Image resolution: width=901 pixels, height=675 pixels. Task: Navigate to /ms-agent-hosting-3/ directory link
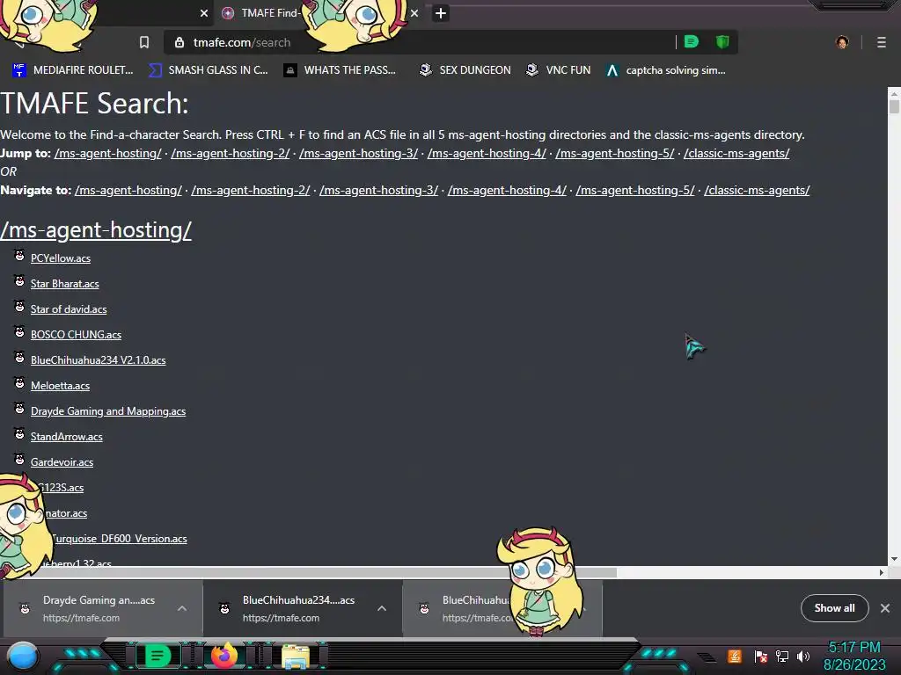tap(378, 190)
